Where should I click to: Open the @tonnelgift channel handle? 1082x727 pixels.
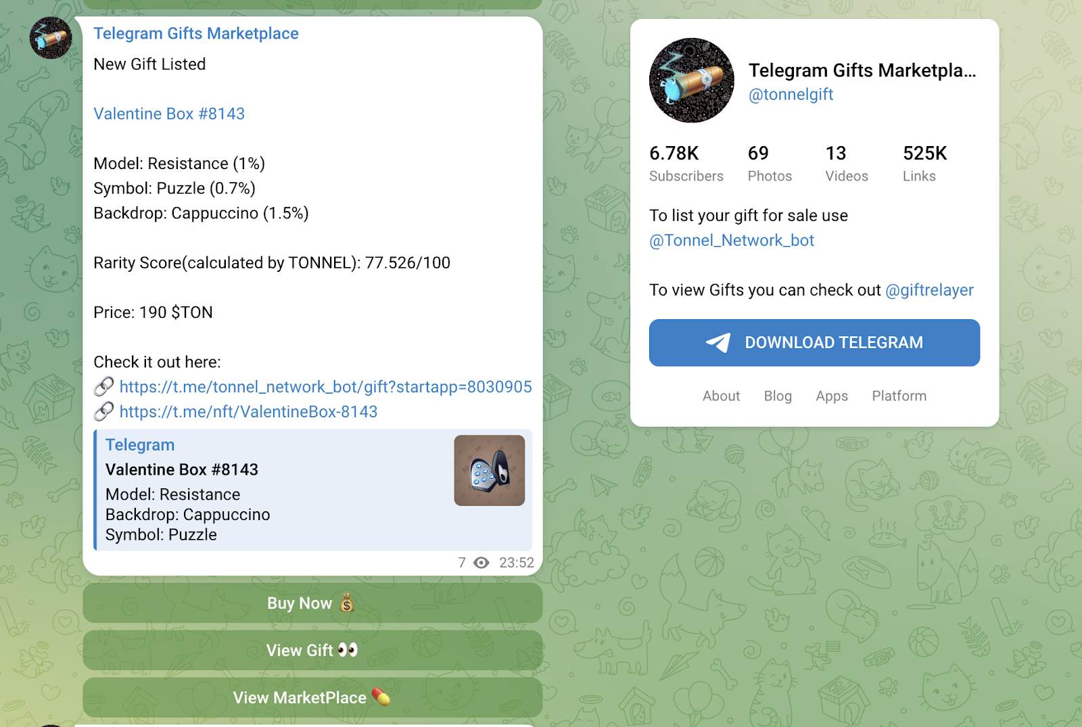[791, 95]
